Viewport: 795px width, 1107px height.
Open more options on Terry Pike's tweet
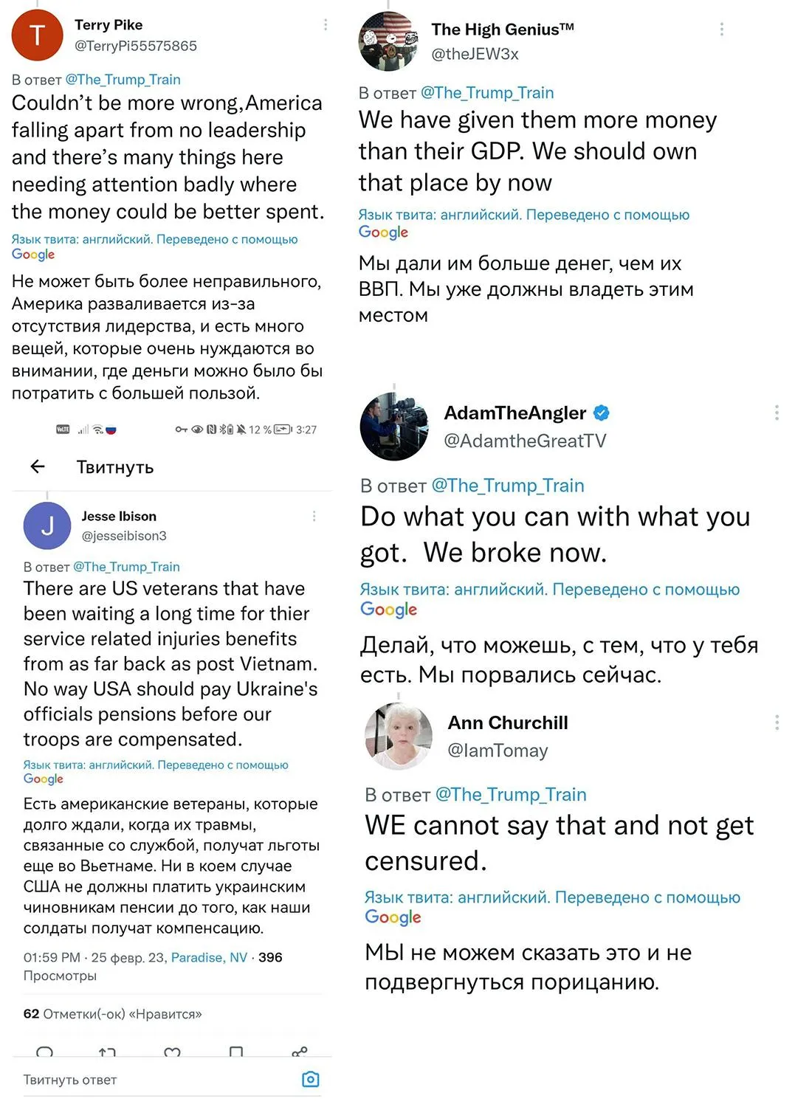[326, 25]
